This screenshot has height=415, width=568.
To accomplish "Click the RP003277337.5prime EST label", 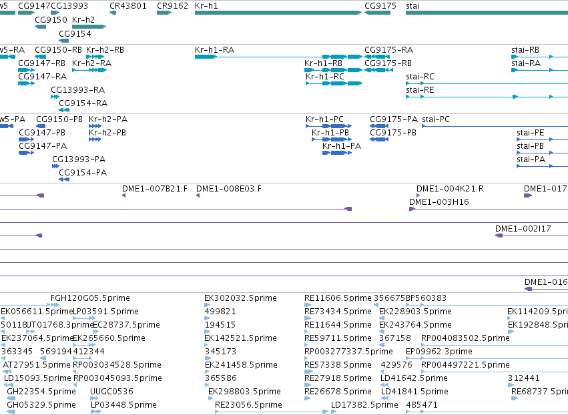I will click(x=348, y=352).
